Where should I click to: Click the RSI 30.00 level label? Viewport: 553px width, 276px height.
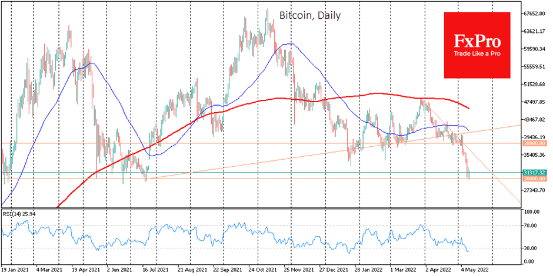pos(531,248)
